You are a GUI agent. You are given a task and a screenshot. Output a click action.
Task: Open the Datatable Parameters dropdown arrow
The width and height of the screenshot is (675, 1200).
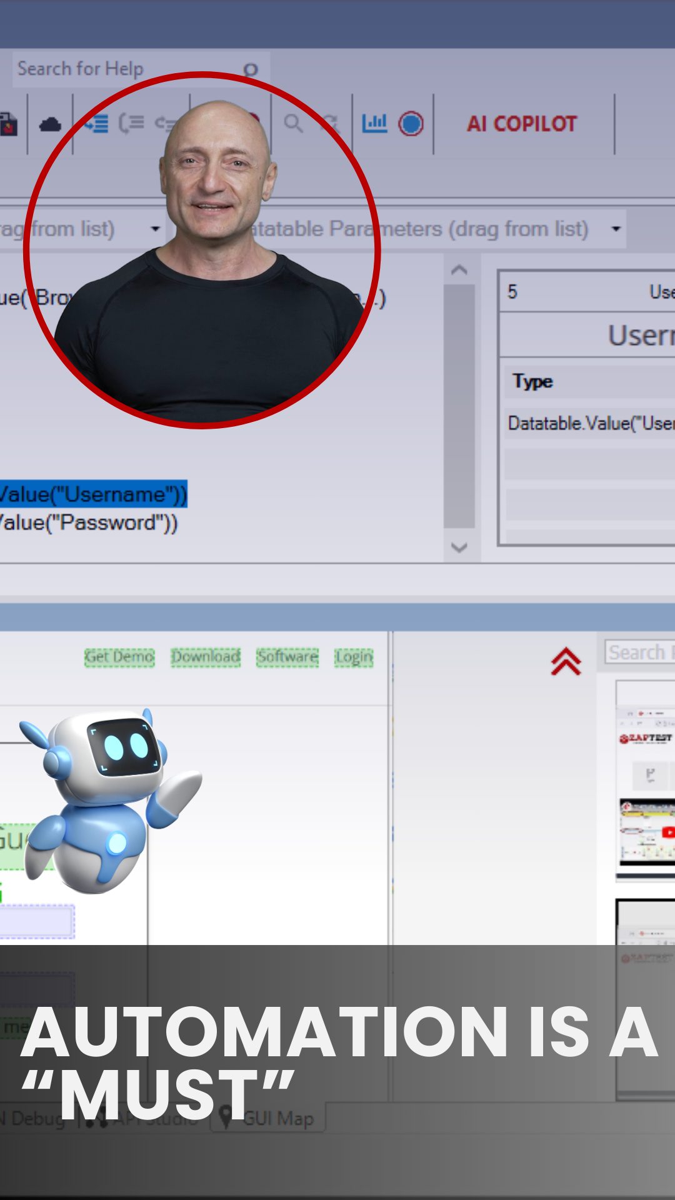coord(616,229)
